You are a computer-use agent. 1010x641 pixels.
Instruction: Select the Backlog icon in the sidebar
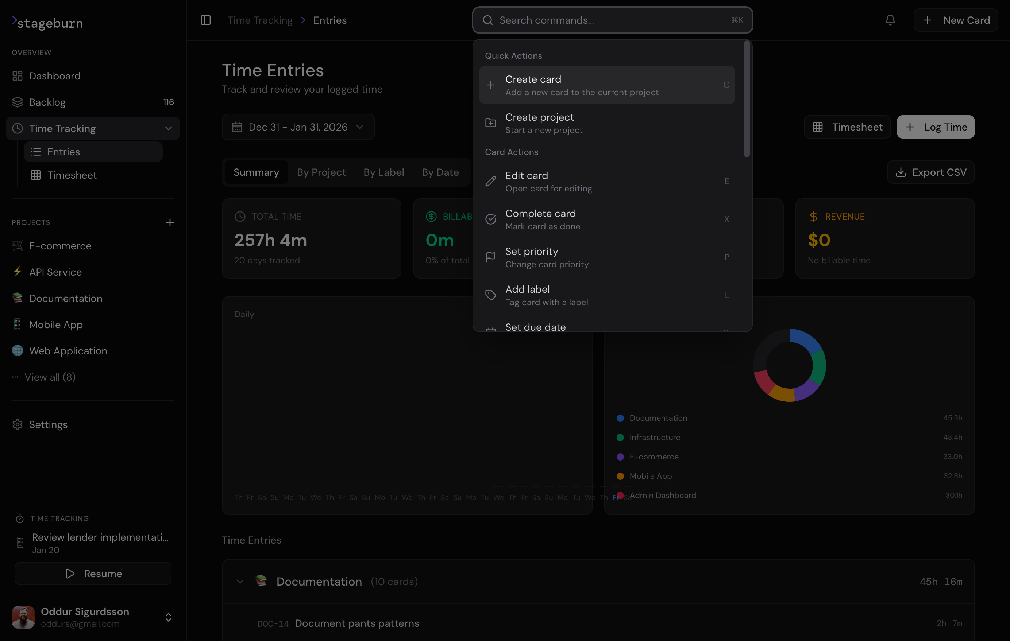coord(18,102)
